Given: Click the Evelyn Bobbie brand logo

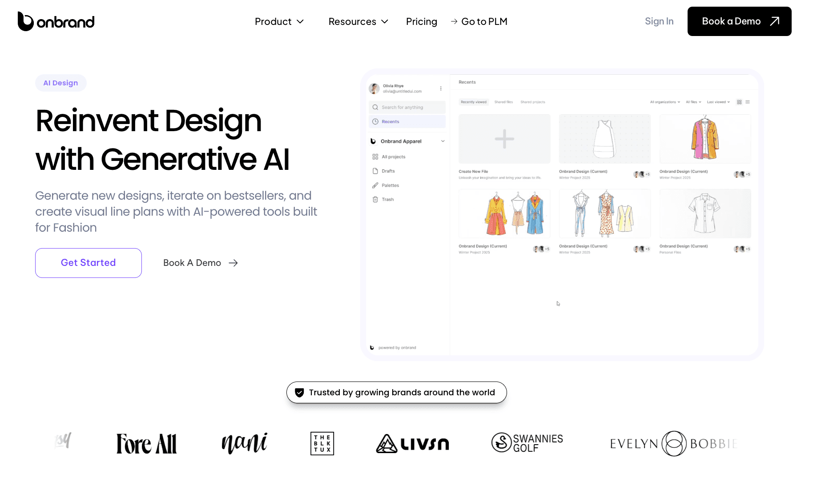Looking at the screenshot, I should 674,443.
